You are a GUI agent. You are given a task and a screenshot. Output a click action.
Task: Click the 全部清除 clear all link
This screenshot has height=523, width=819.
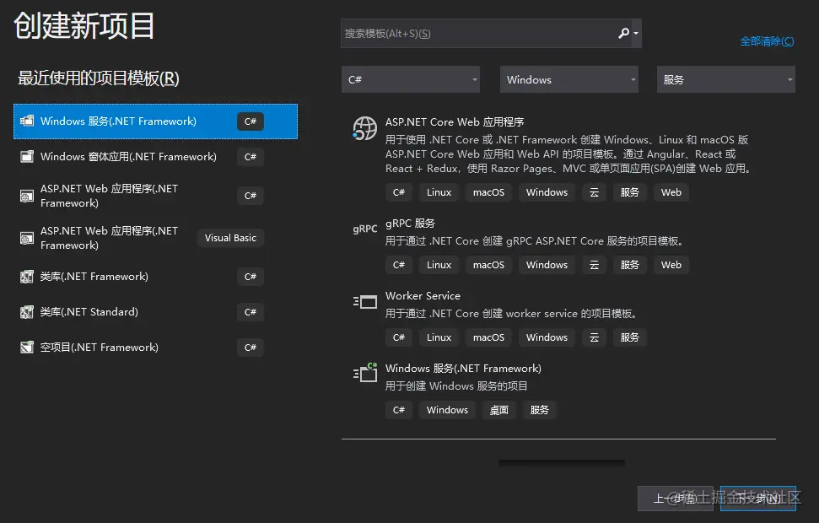pyautogui.click(x=767, y=41)
